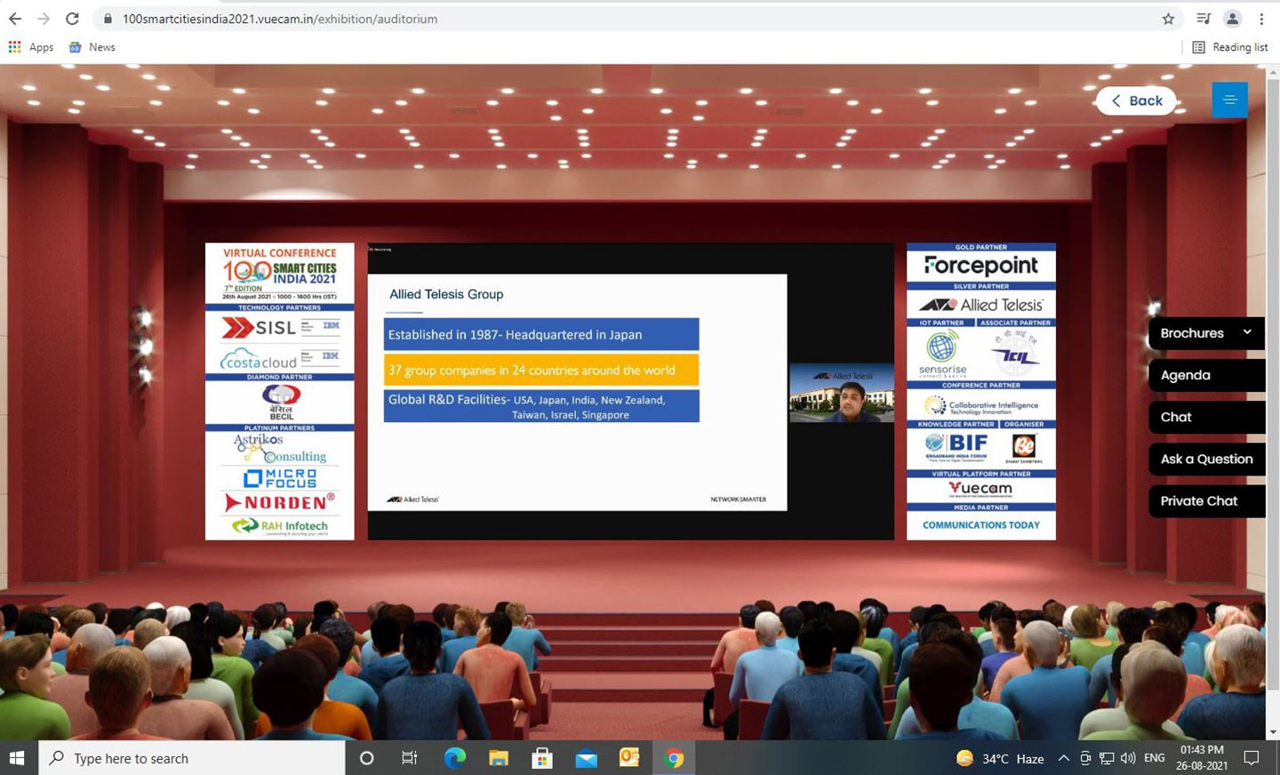Click the '37 group companies' orange bar

[541, 370]
